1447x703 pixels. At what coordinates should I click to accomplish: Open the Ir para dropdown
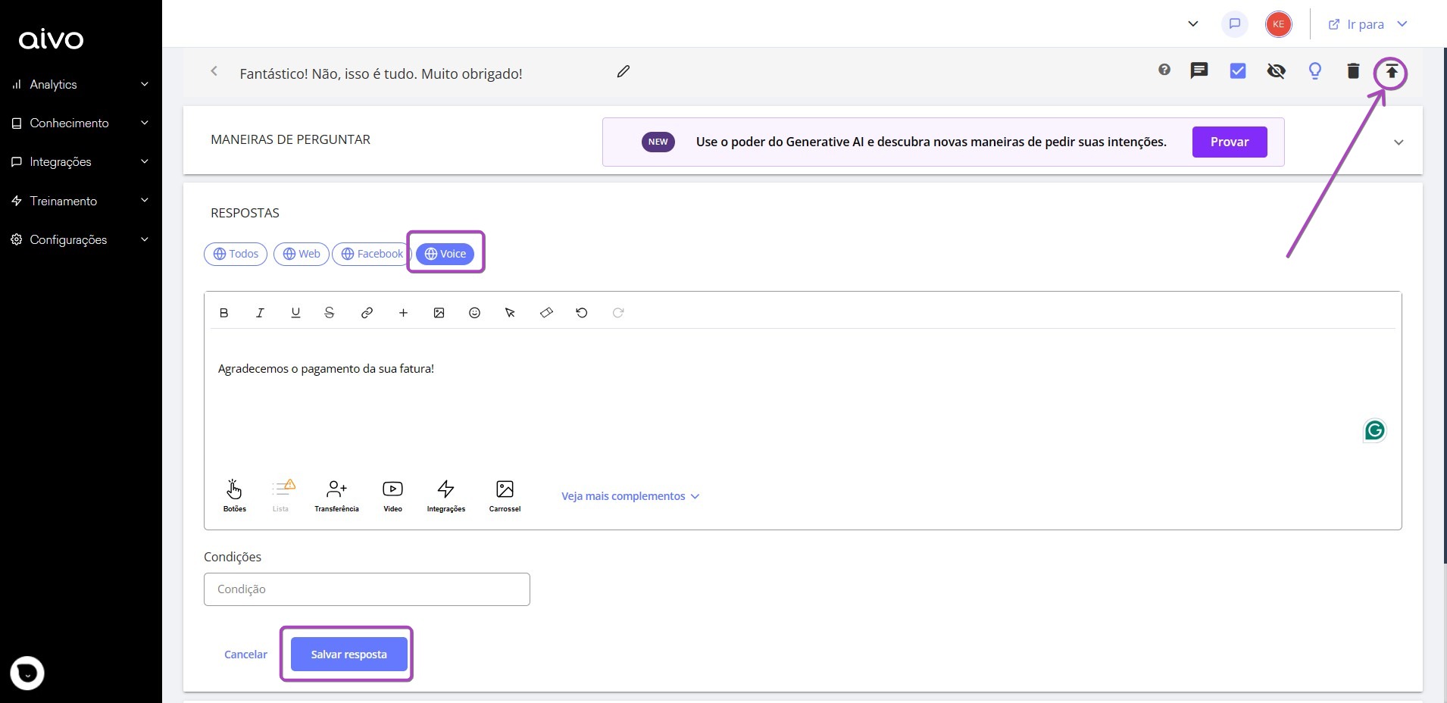1367,23
